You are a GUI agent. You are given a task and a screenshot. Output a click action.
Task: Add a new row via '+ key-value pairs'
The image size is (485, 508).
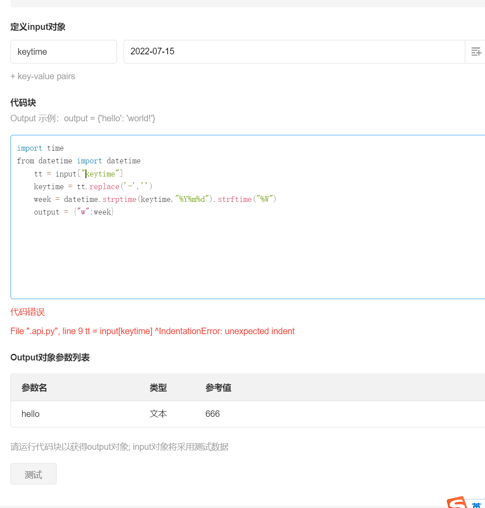(x=43, y=76)
